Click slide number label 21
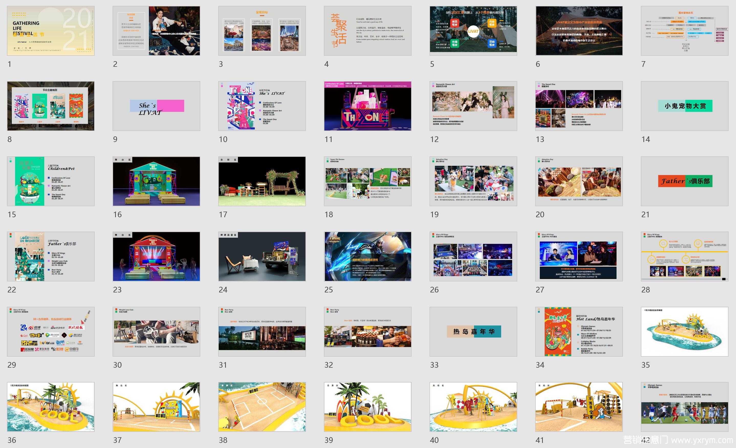Screen dimensions: 736x448 point(645,215)
